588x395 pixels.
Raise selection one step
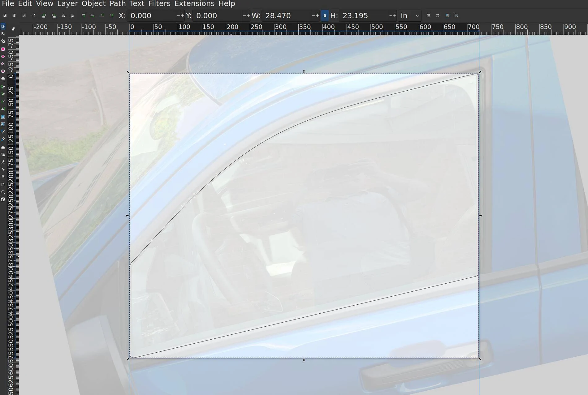[x=93, y=16]
